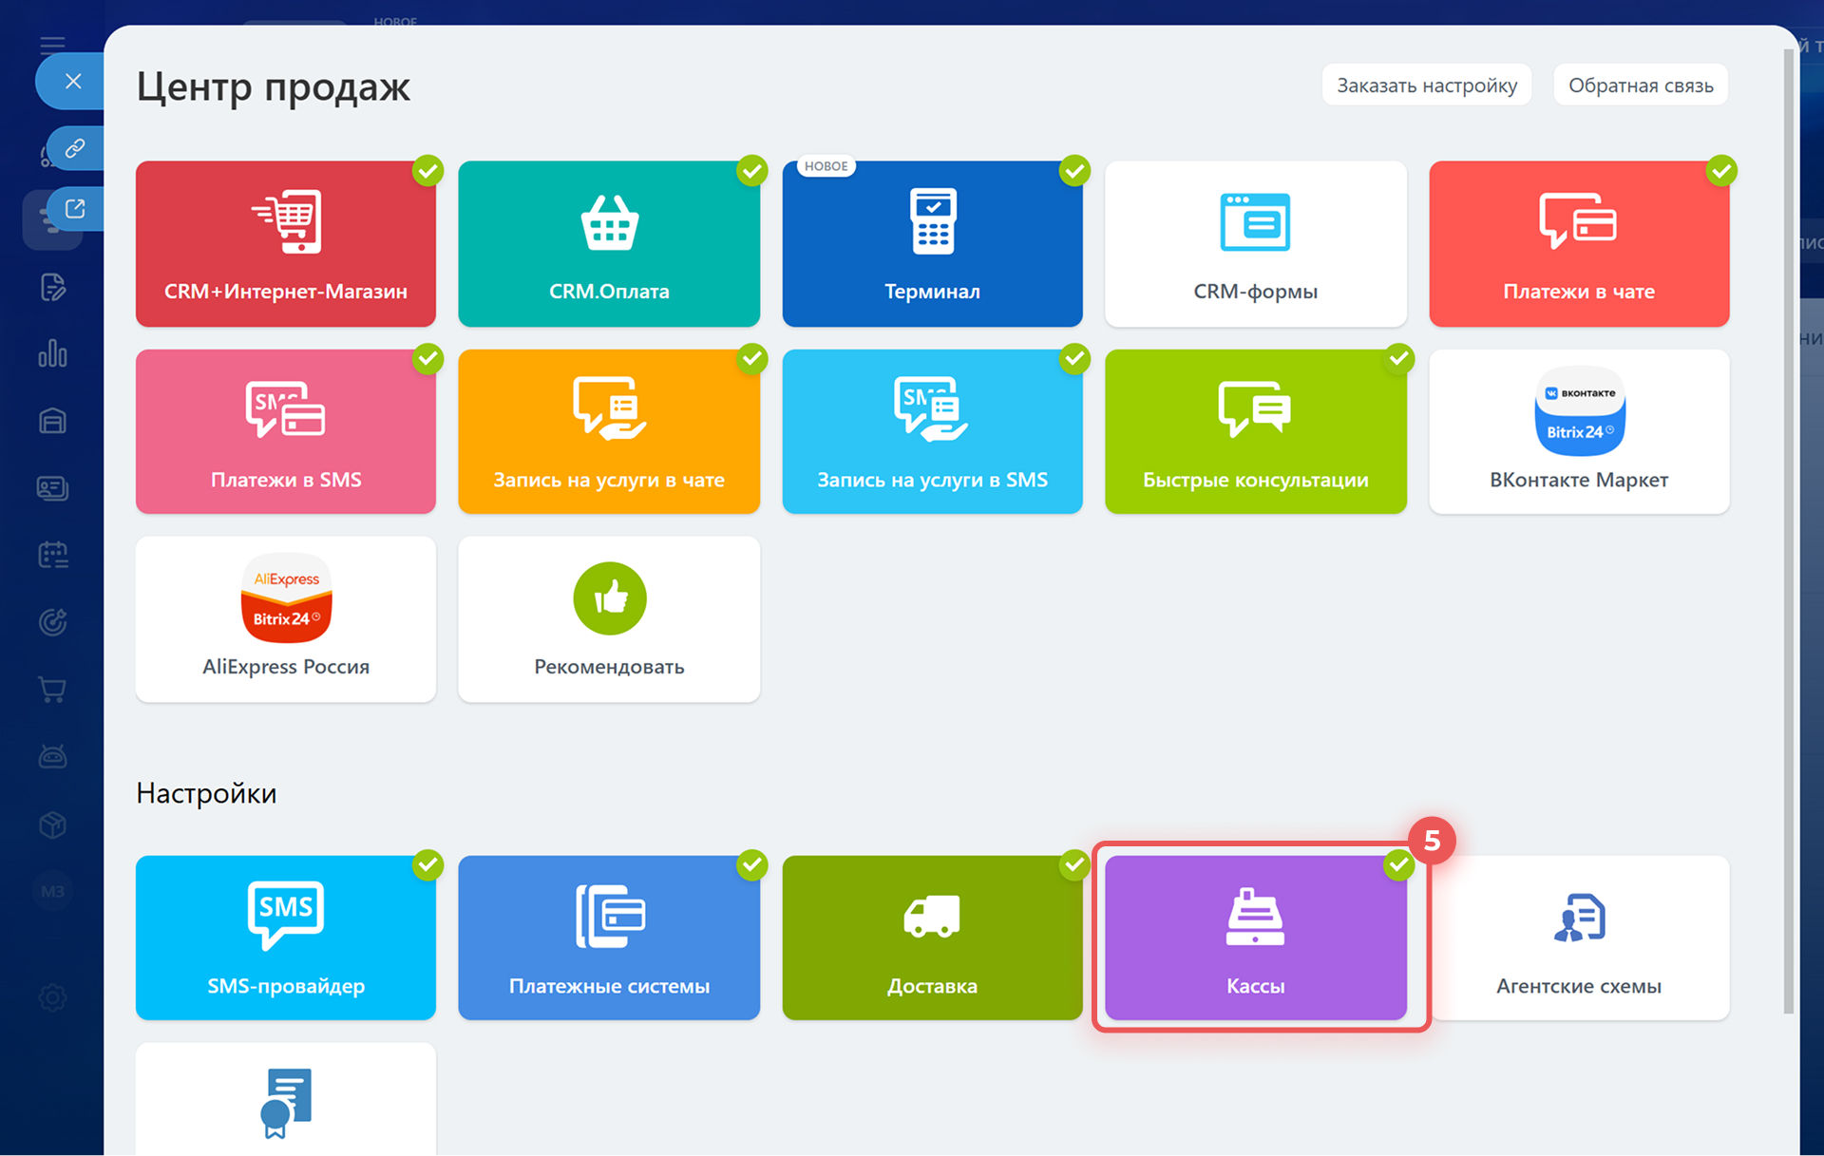Open the SMS-провайдер tile
Image resolution: width=1824 pixels, height=1156 pixels.
coord(286,938)
